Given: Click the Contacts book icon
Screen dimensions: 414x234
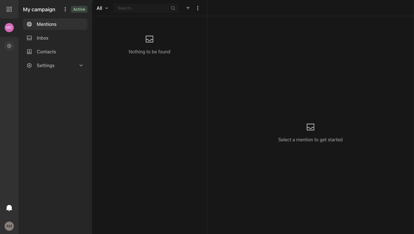Looking at the screenshot, I should [29, 52].
